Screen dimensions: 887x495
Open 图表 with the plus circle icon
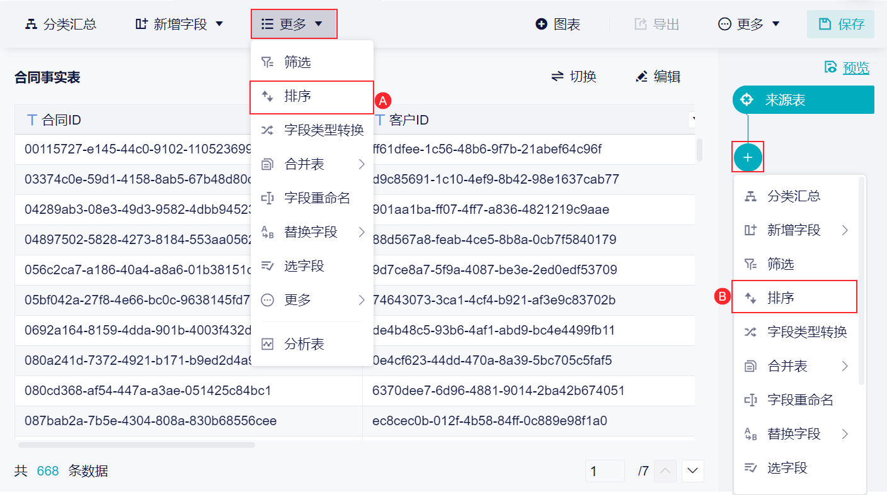tap(558, 25)
